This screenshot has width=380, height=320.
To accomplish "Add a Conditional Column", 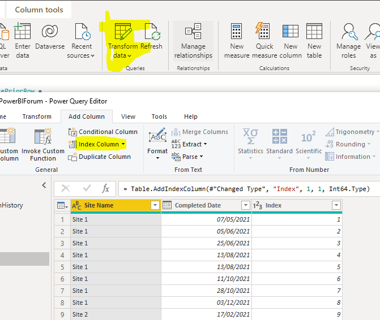I will [103, 132].
